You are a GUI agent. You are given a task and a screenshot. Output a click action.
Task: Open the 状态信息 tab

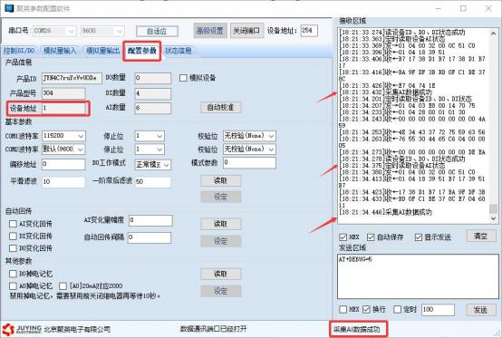[179, 51]
